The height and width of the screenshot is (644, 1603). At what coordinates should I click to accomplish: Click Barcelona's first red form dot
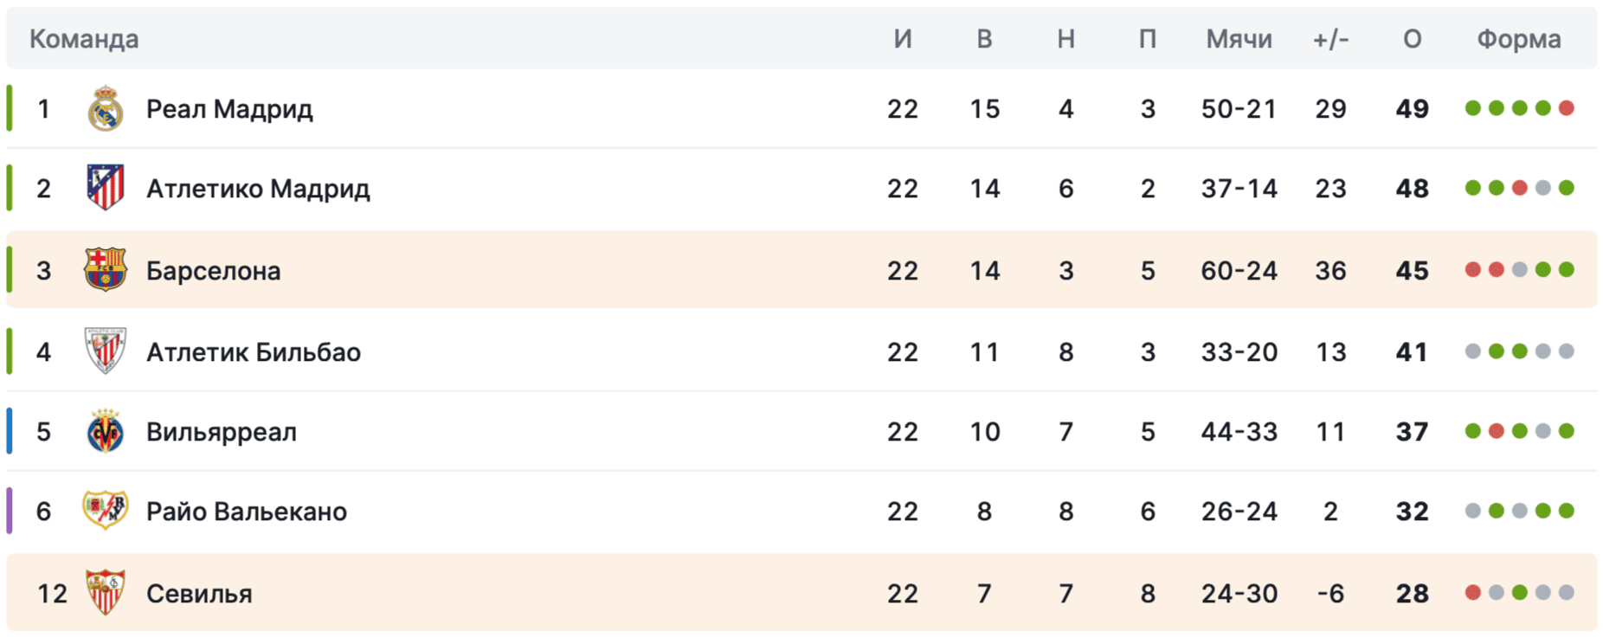point(1472,269)
